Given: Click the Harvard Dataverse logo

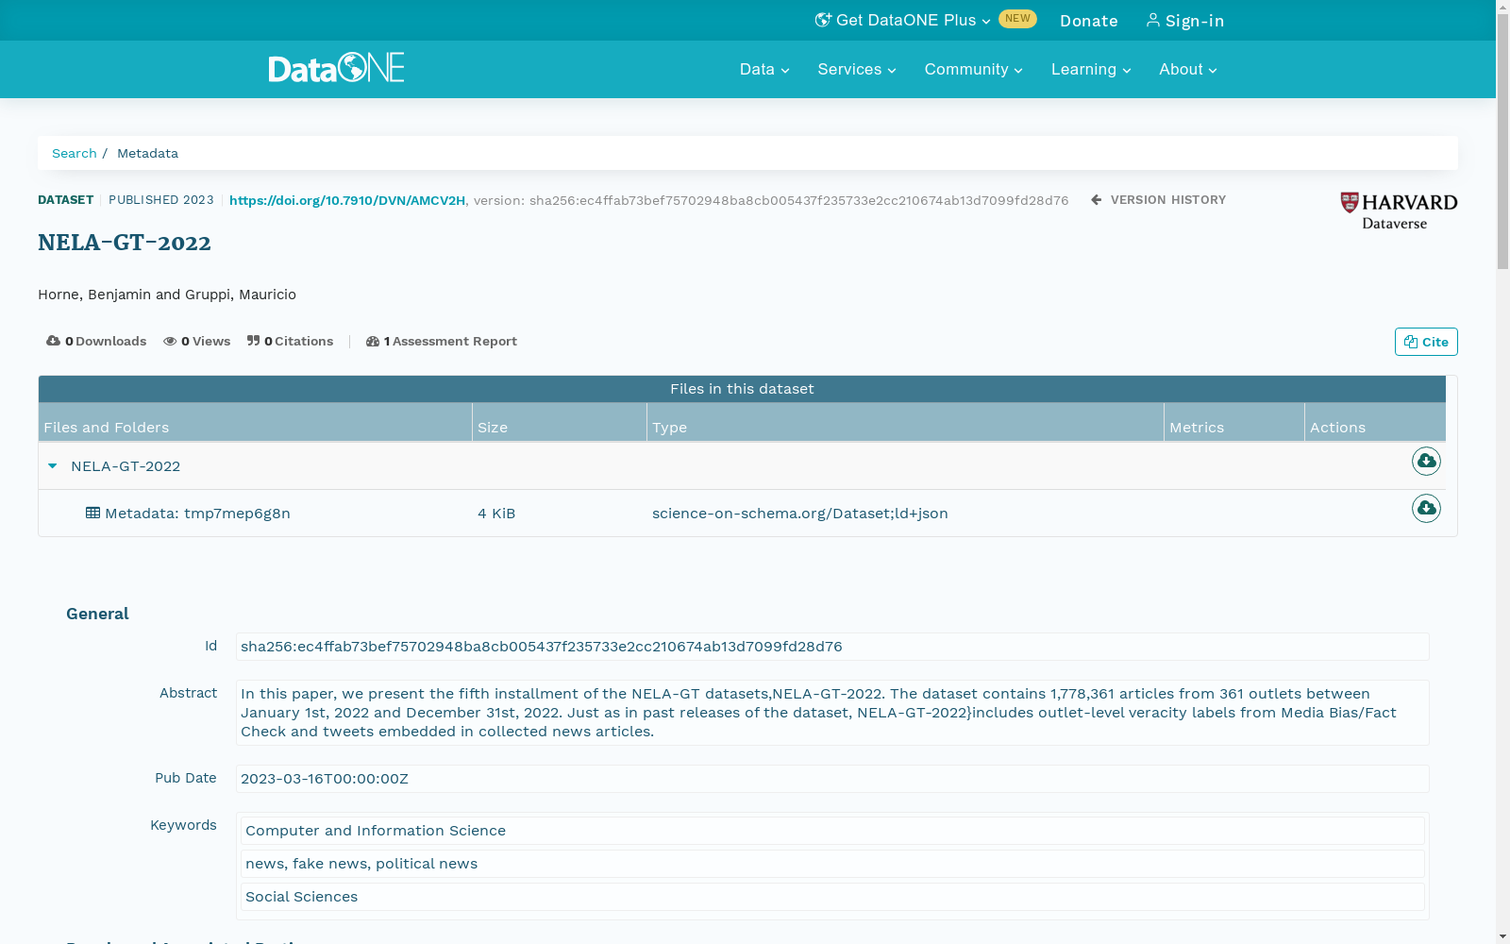Looking at the screenshot, I should click(x=1399, y=211).
